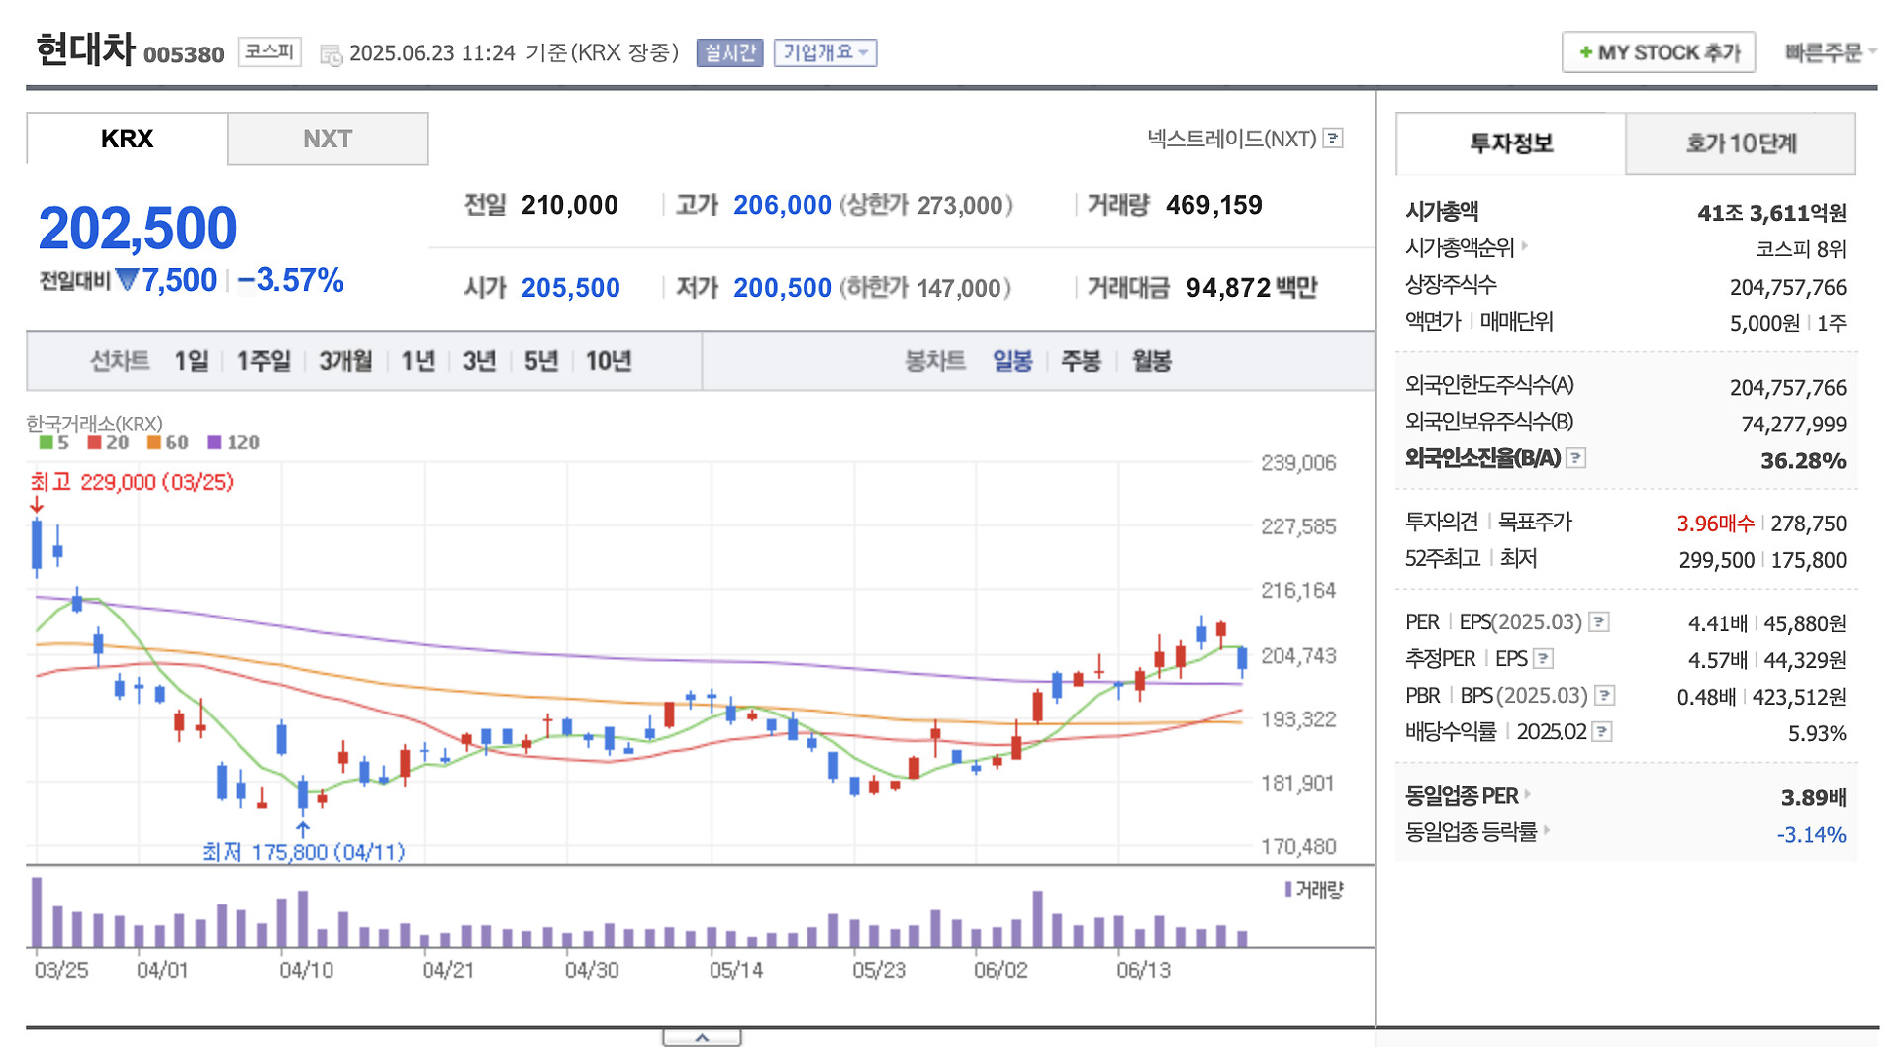Click the 추정PER EPS help icon
Screen dimensions: 1900x1047
click(1544, 659)
